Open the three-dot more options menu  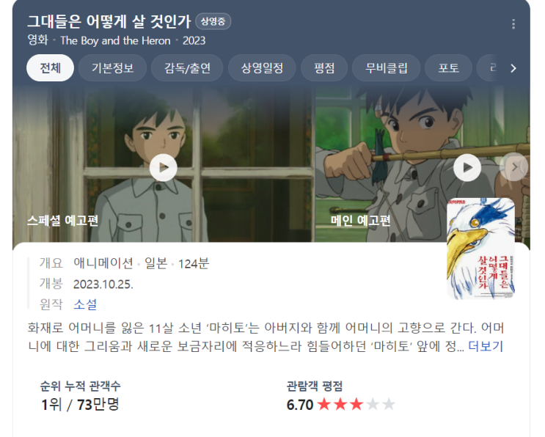[x=513, y=24]
